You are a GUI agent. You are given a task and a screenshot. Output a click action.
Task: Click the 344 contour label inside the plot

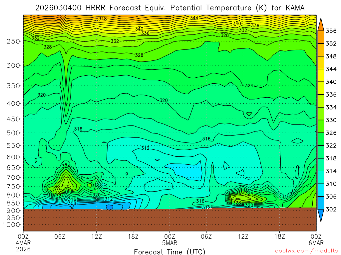[x=194, y=18]
